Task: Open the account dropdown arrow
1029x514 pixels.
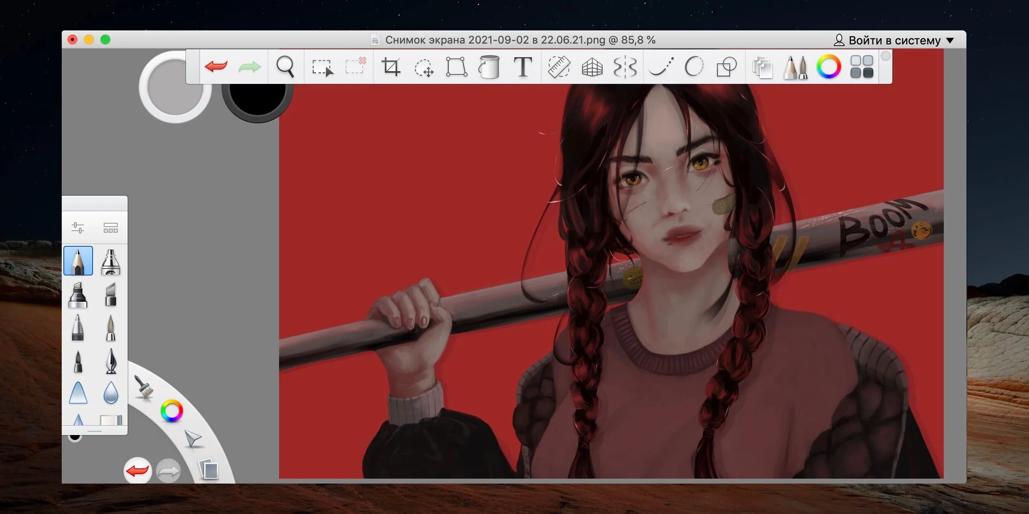Action: pyautogui.click(x=950, y=40)
